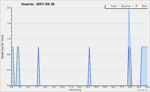Click the y-axis value 0.8
This screenshot has height=92, width=150.
pos(8,54)
